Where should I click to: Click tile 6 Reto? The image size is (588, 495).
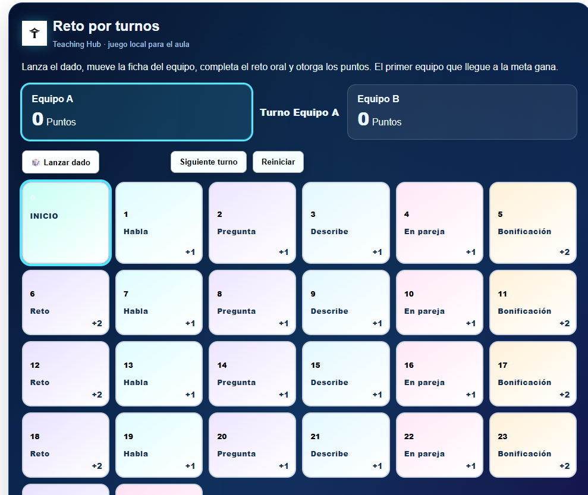(x=65, y=302)
